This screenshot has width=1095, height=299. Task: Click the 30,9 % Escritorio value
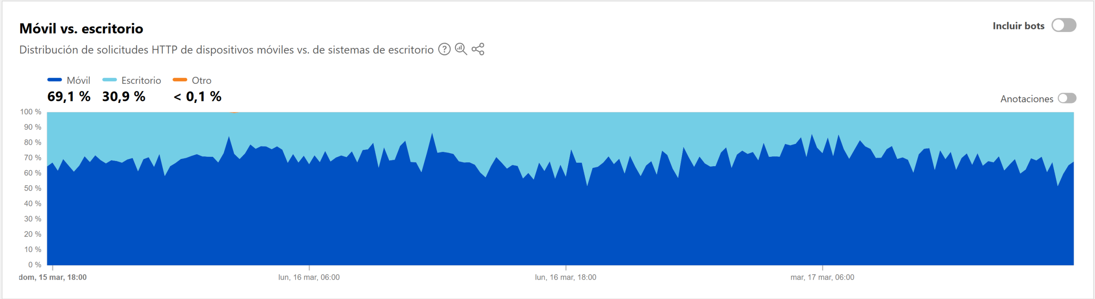coord(124,97)
